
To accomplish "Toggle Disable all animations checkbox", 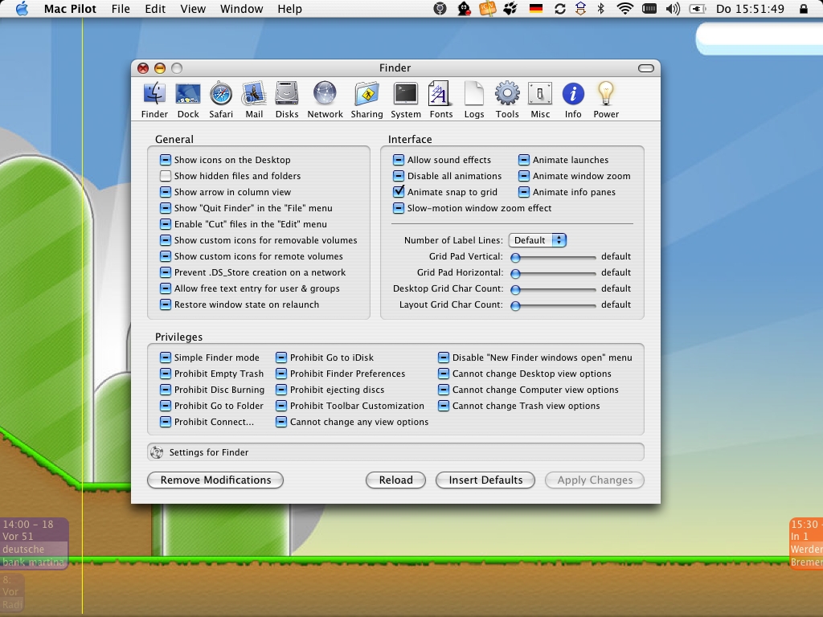I will (399, 176).
